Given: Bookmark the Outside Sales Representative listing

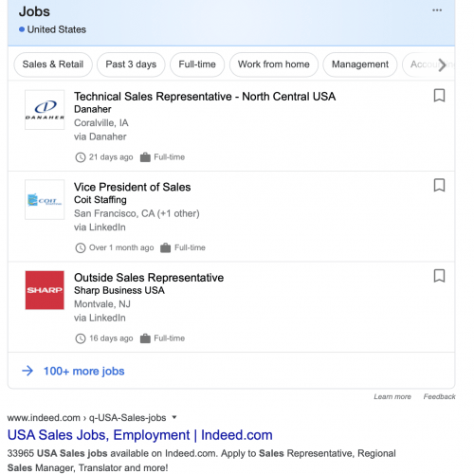Looking at the screenshot, I should coord(439,276).
